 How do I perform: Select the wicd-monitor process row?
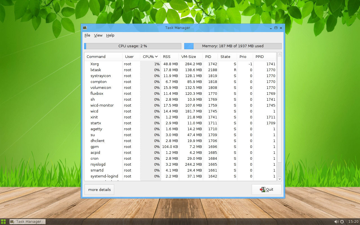click(180, 105)
